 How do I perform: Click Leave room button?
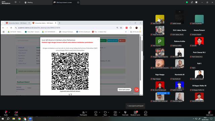pos(210,113)
